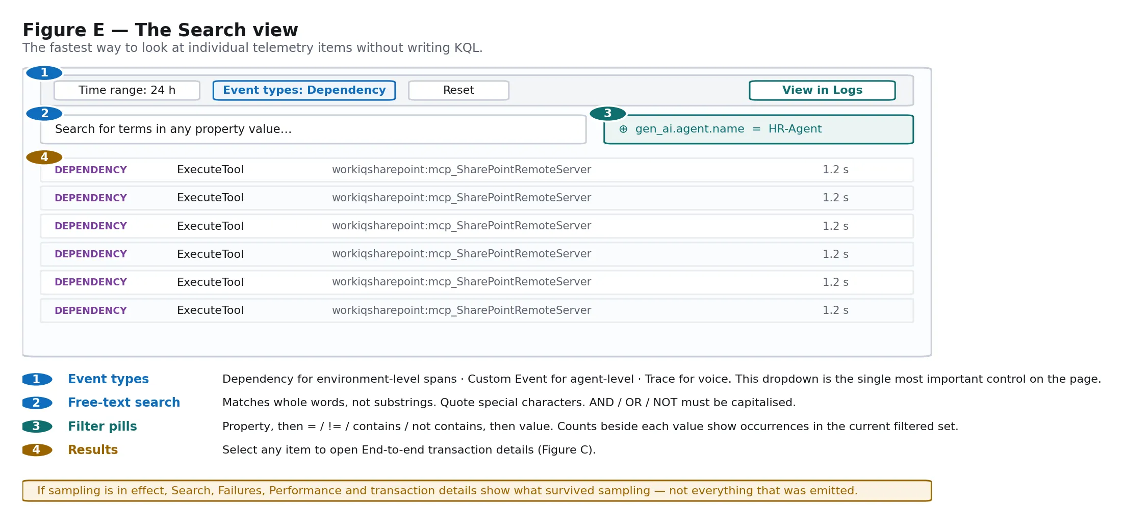Screen dimensions: 1124x531
Task: Click the 'Select any item to open' description text
Action: coord(409,450)
